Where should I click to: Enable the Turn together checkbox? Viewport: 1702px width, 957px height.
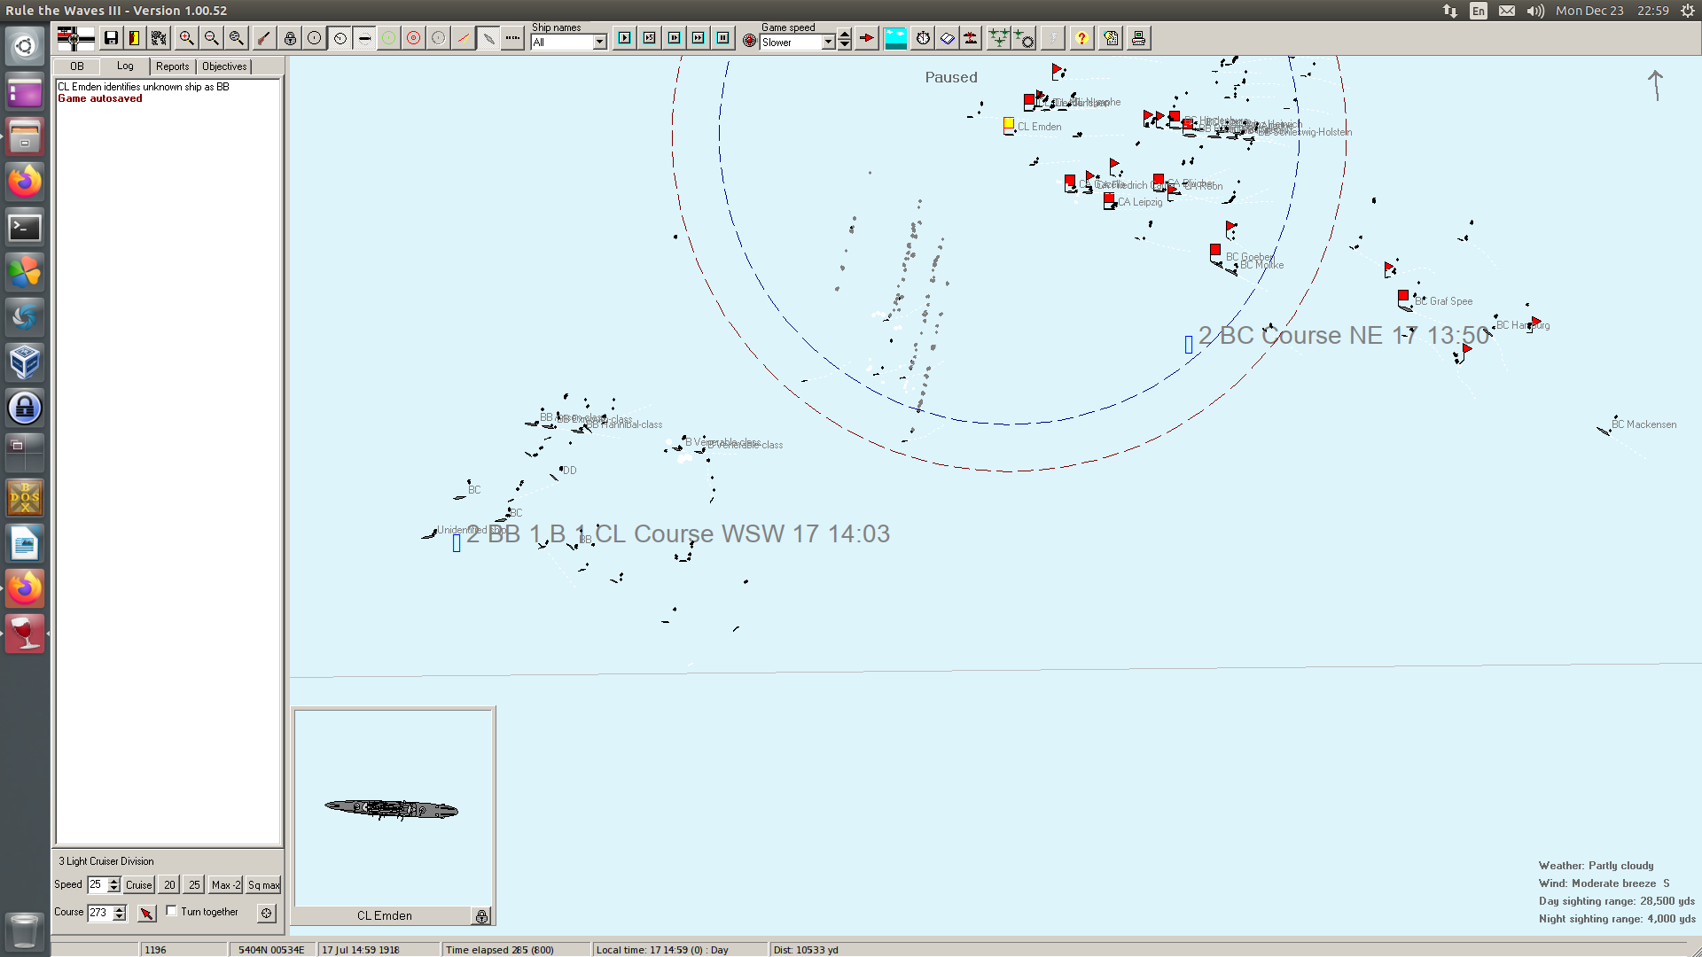click(172, 911)
